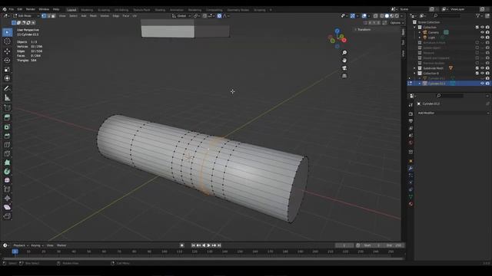492x276 pixels.
Task: Select the Shear tool
Action: (7, 207)
